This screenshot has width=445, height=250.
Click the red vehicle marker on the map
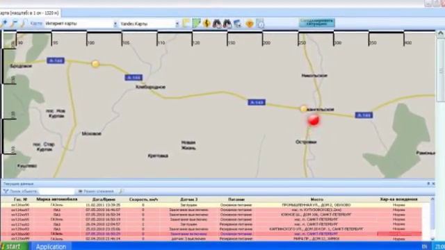pyautogui.click(x=314, y=120)
